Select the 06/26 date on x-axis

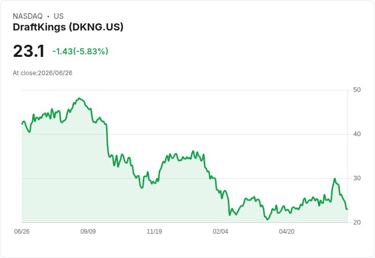tap(22, 231)
